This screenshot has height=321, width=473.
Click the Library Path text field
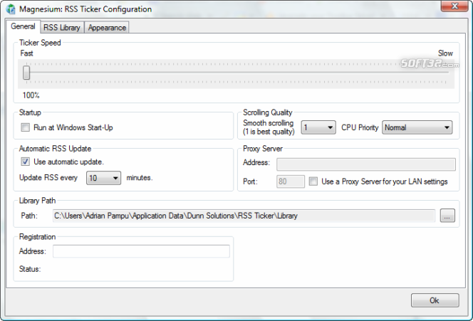click(x=244, y=216)
